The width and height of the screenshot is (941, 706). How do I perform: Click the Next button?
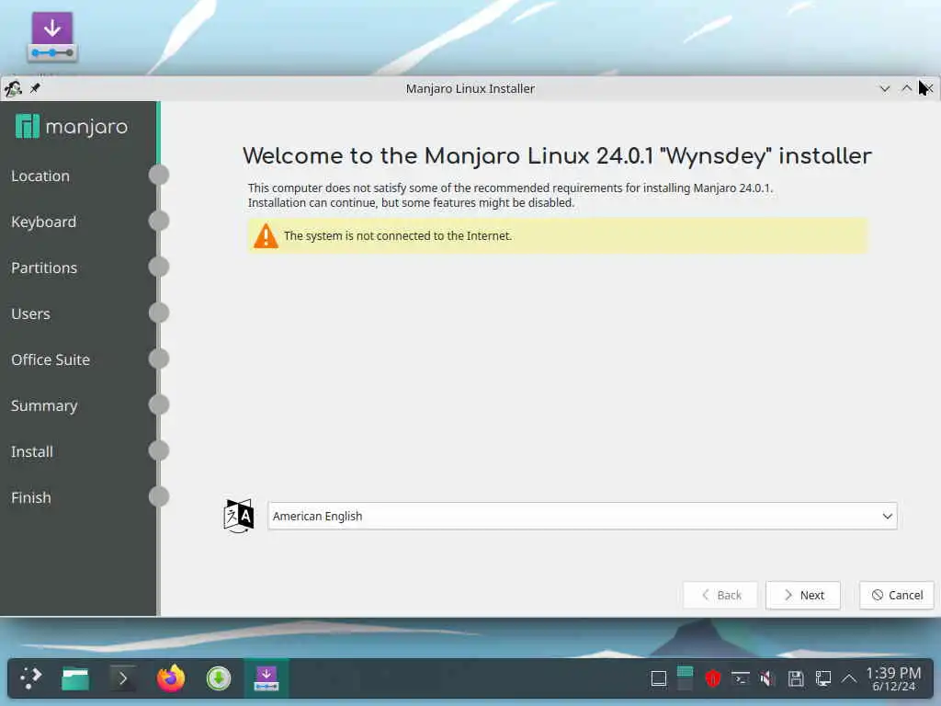click(x=803, y=595)
